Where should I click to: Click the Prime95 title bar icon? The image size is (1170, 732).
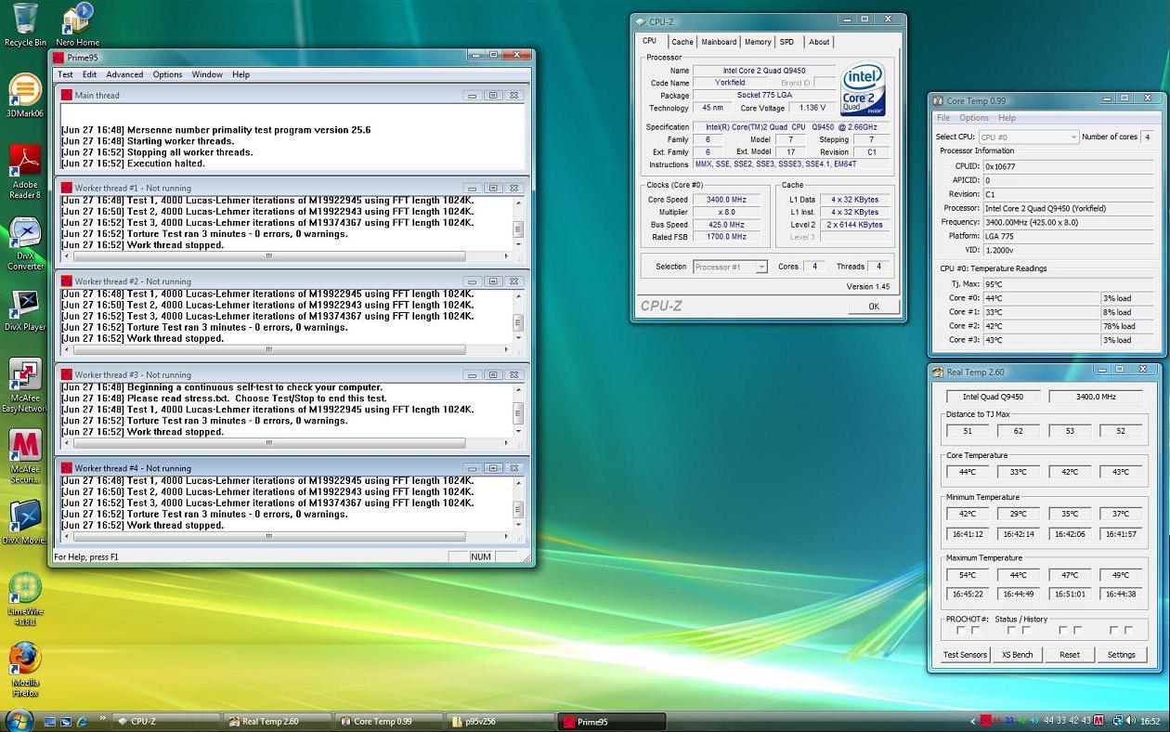tap(58, 57)
